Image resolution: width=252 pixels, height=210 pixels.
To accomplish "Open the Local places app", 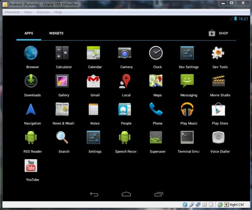I will click(124, 81).
